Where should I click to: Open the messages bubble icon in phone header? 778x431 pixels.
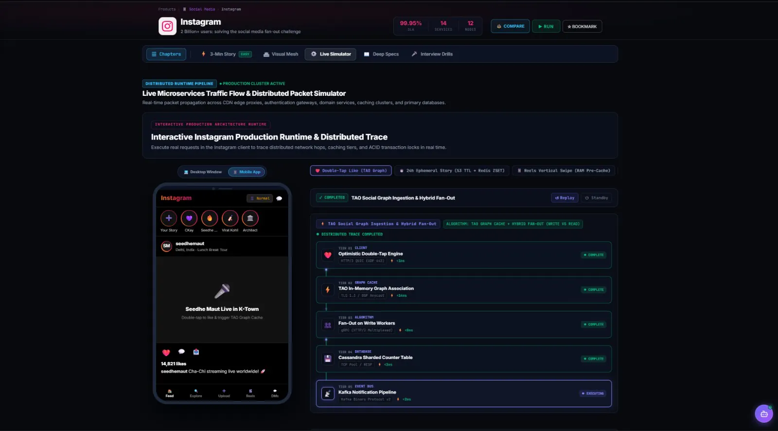coord(279,198)
